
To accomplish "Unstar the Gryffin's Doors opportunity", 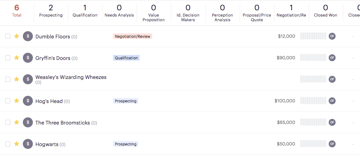I will [x=17, y=58].
